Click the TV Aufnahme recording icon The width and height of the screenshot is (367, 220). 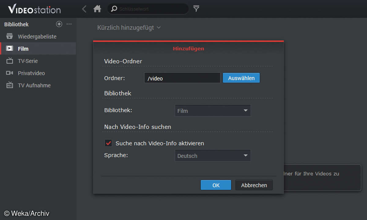10,85
